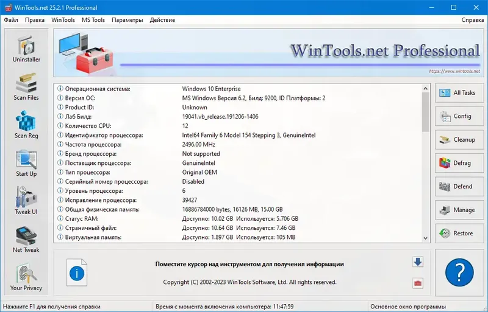Screen dimensions: 488x312
Task: Open the Файл menu
Action: tap(11, 20)
